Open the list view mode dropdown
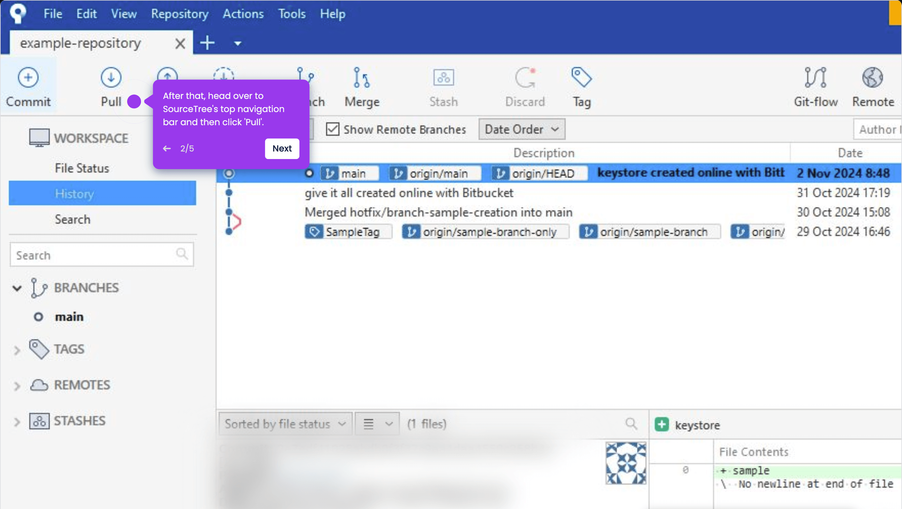902x509 pixels. (x=377, y=424)
